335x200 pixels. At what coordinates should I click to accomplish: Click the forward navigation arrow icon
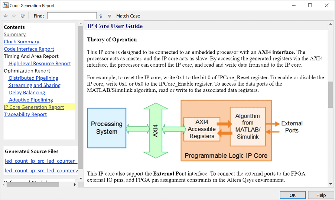pyautogui.click(x=14, y=16)
